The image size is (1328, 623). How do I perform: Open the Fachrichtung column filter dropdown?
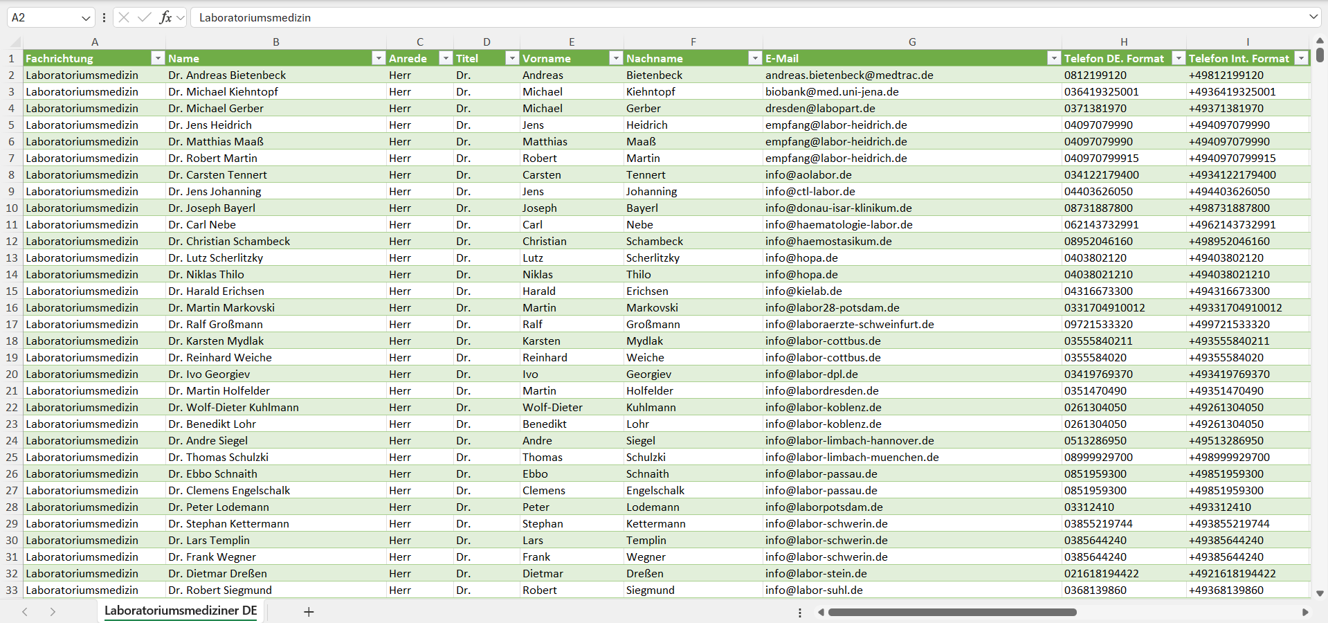tap(158, 58)
